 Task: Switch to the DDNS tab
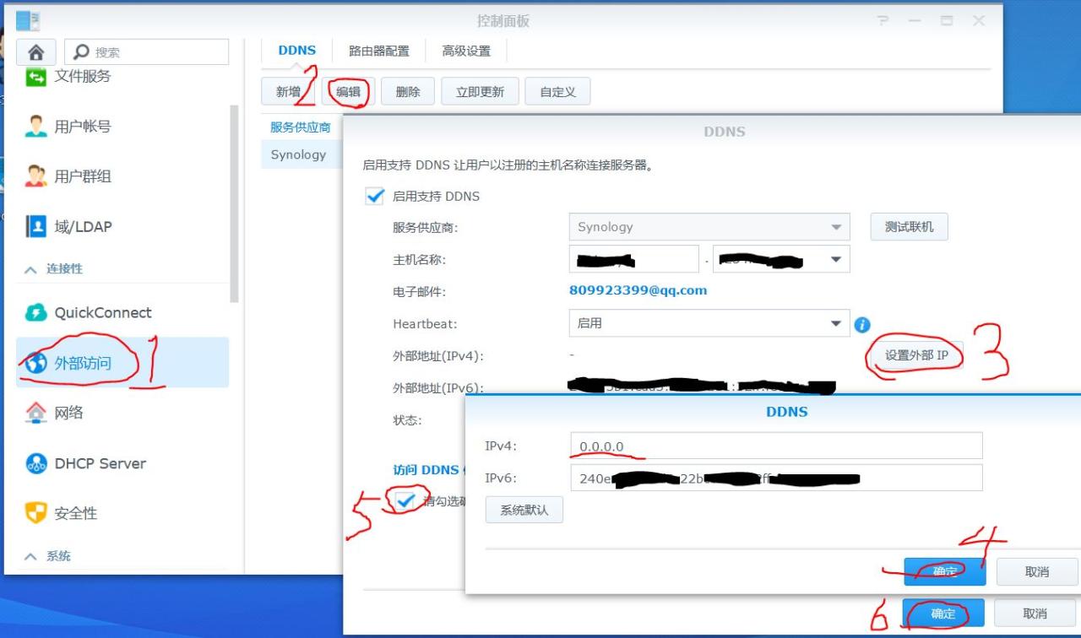click(x=297, y=51)
